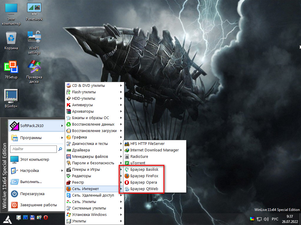Viewport: 301px width, 225px height.
Task: Open the Этот компьютер desktop icon
Action: click(x=11, y=14)
